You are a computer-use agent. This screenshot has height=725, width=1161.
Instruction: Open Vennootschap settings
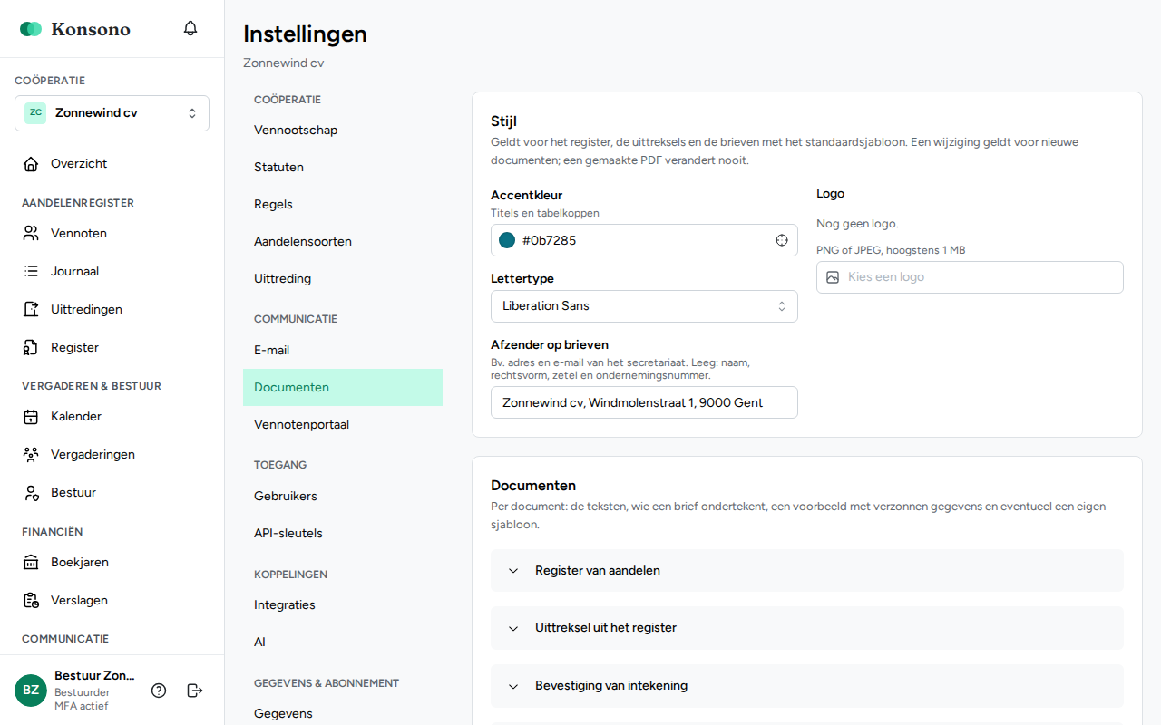[x=343, y=130]
